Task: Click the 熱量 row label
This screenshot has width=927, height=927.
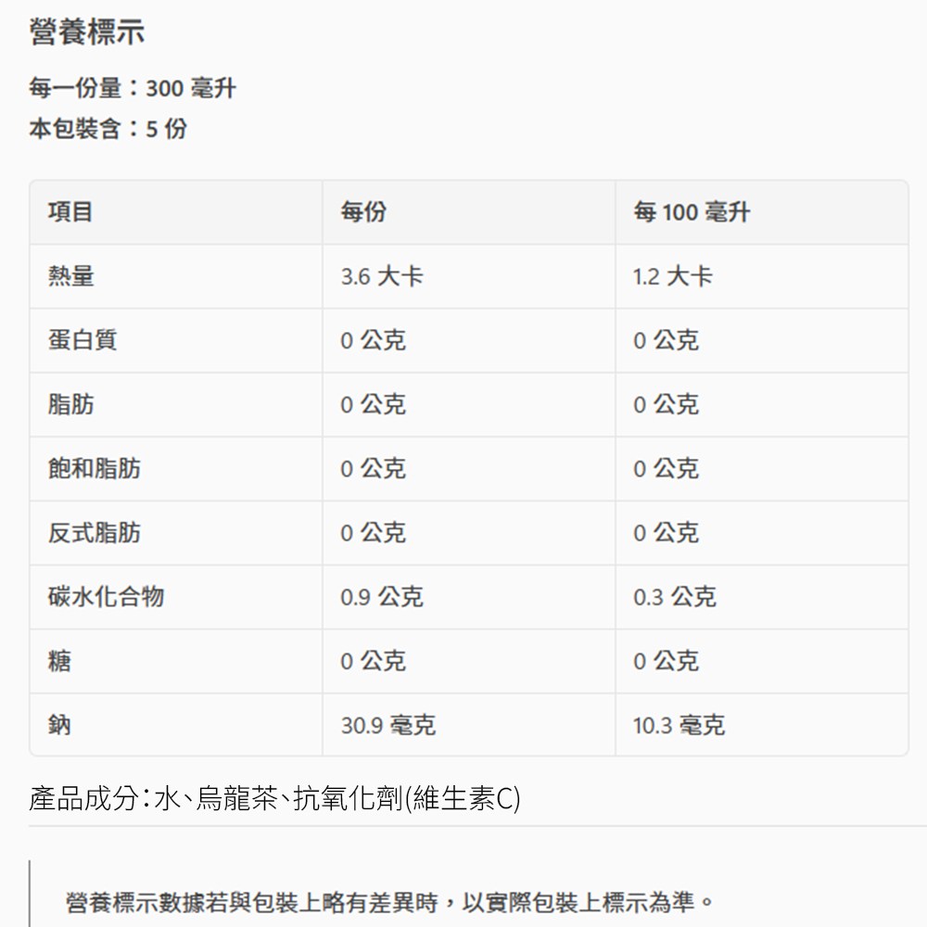Action: tap(70, 276)
